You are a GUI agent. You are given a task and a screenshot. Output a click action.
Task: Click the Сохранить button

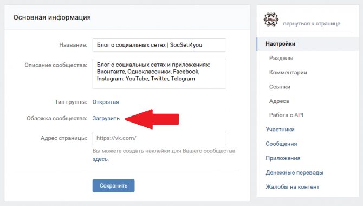click(x=113, y=185)
